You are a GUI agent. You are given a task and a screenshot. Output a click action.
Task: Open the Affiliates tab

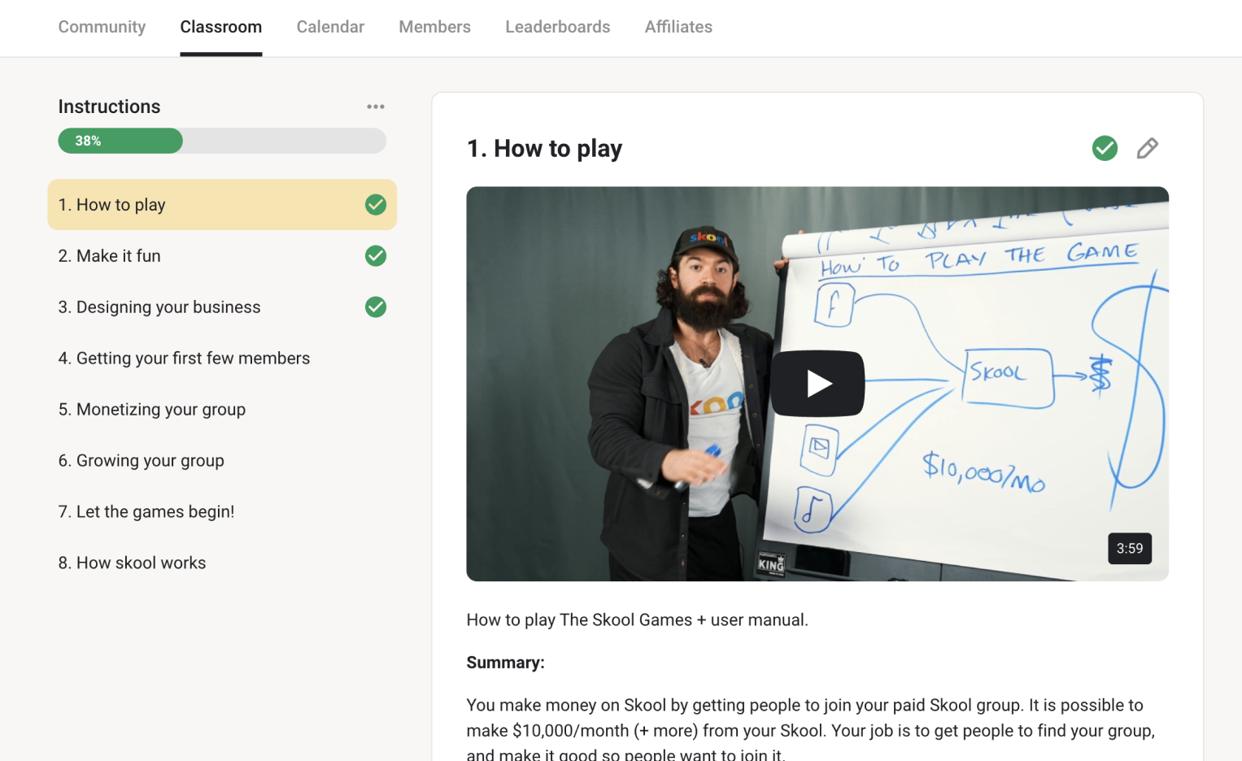678,27
